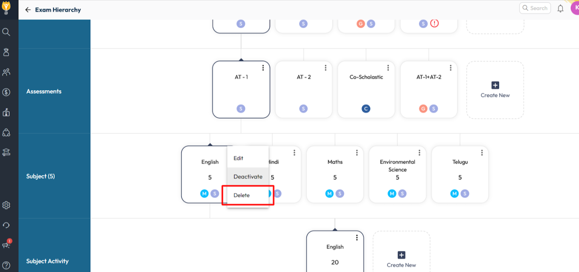This screenshot has height=272, width=579.
Task: Click the Search input field in the top bar
Action: click(535, 8)
